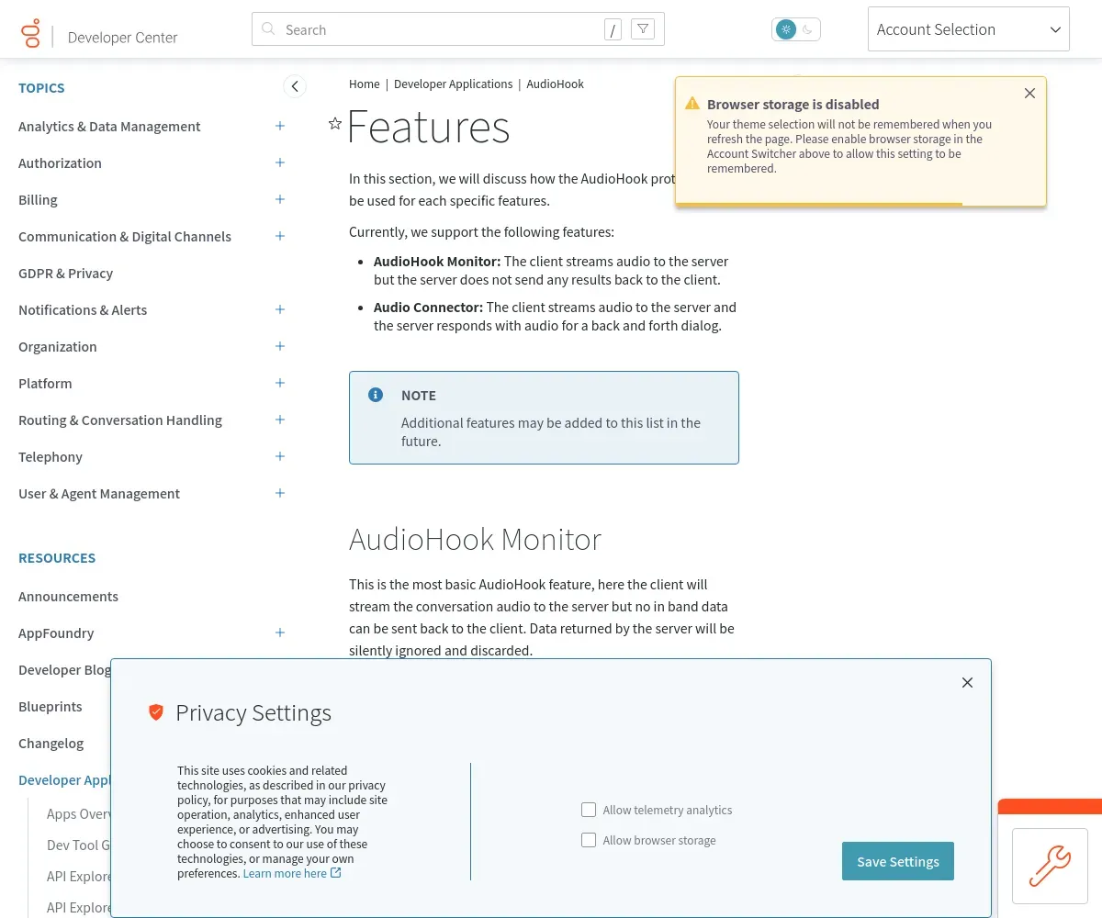This screenshot has width=1102, height=918.
Task: Expand the Platform topic
Action: coord(280,383)
